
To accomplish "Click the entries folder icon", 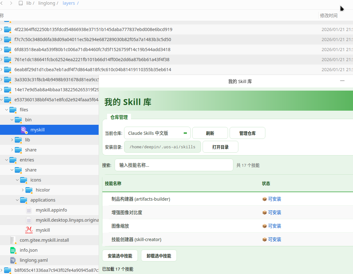I will tap(13, 160).
